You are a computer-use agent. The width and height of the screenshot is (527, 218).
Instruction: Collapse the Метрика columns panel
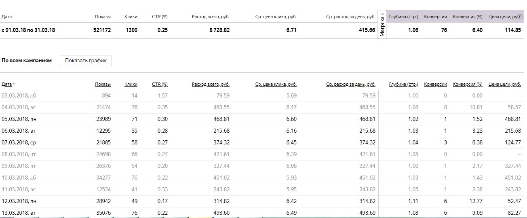pos(382,24)
